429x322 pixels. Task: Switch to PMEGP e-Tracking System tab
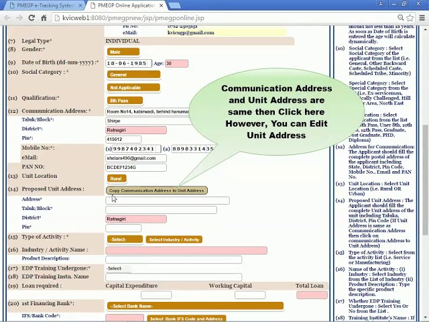tap(45, 5)
